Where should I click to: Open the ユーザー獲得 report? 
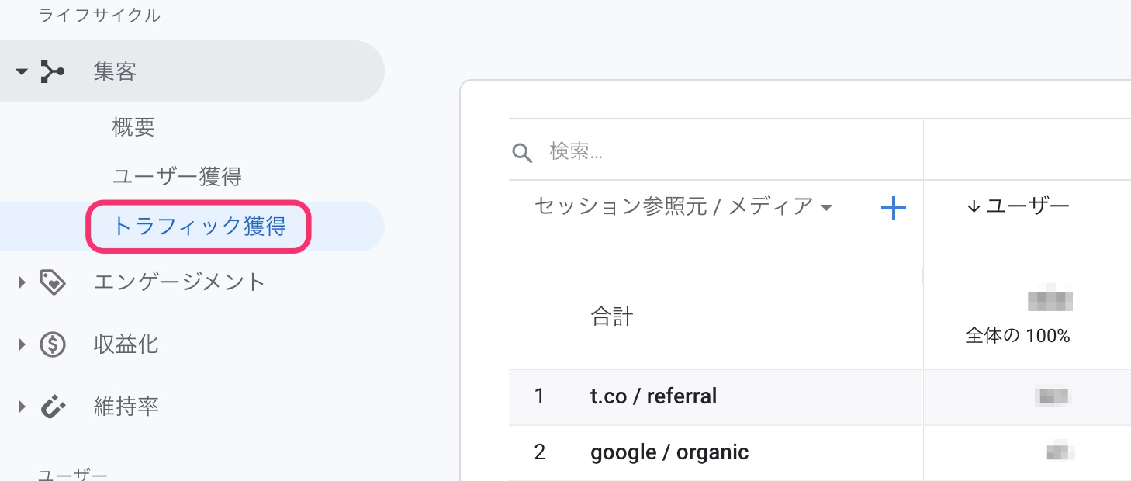pos(177,177)
